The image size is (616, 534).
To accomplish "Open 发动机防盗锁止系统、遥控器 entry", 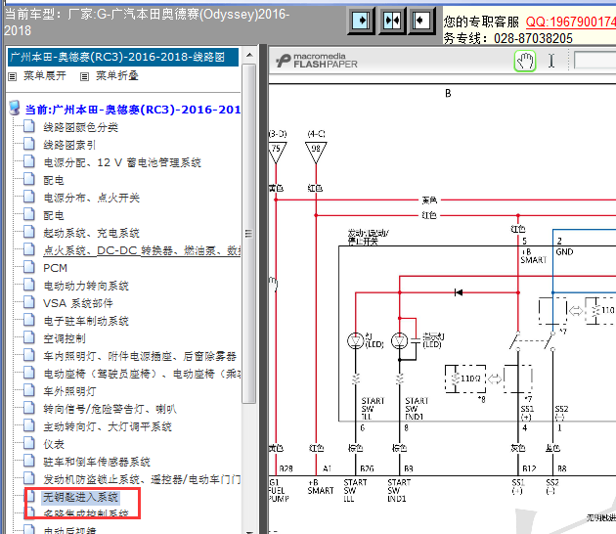I will click(142, 479).
